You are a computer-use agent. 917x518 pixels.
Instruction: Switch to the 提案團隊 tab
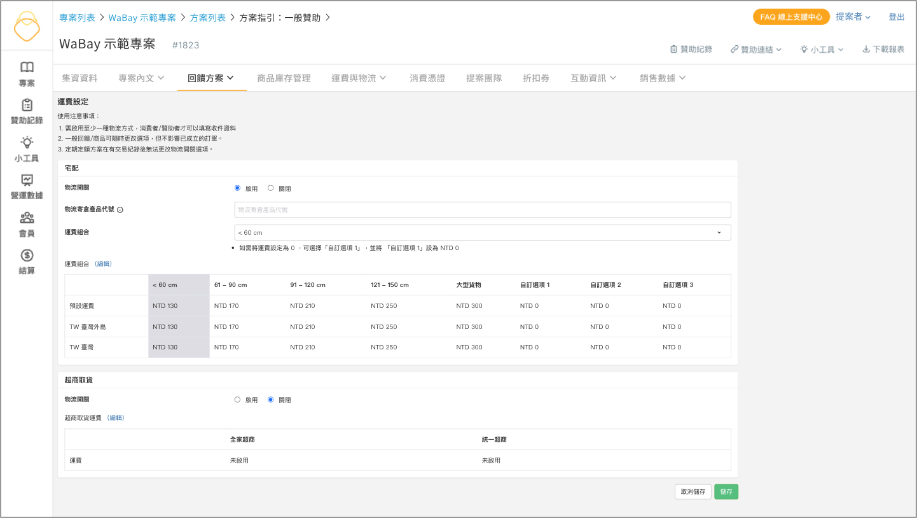click(484, 78)
